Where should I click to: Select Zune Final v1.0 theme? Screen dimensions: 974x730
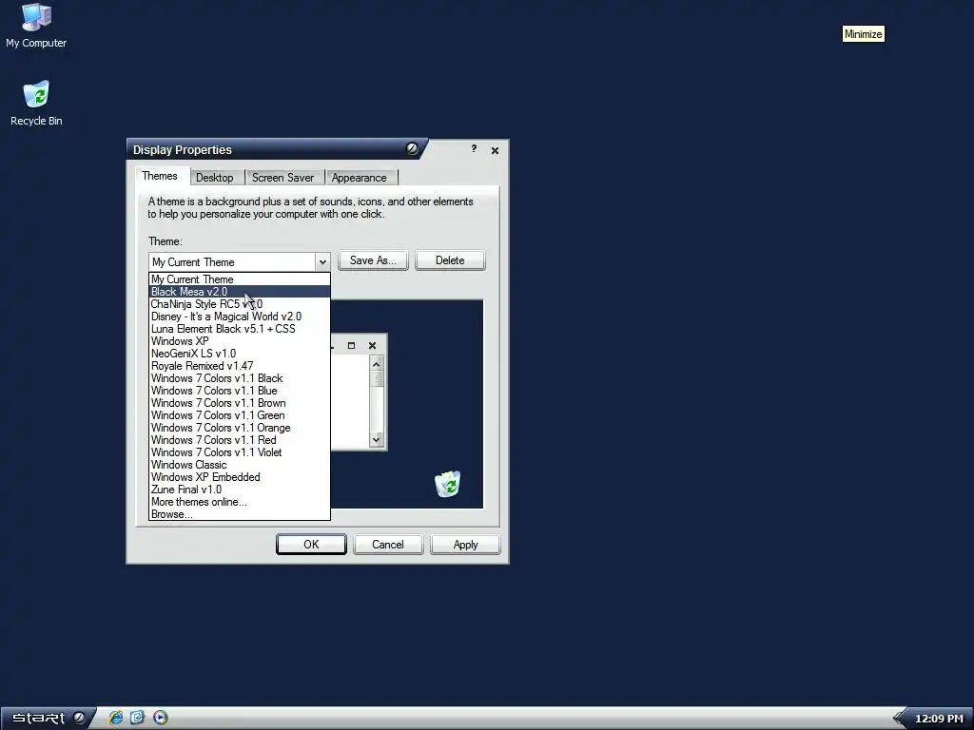click(x=239, y=490)
